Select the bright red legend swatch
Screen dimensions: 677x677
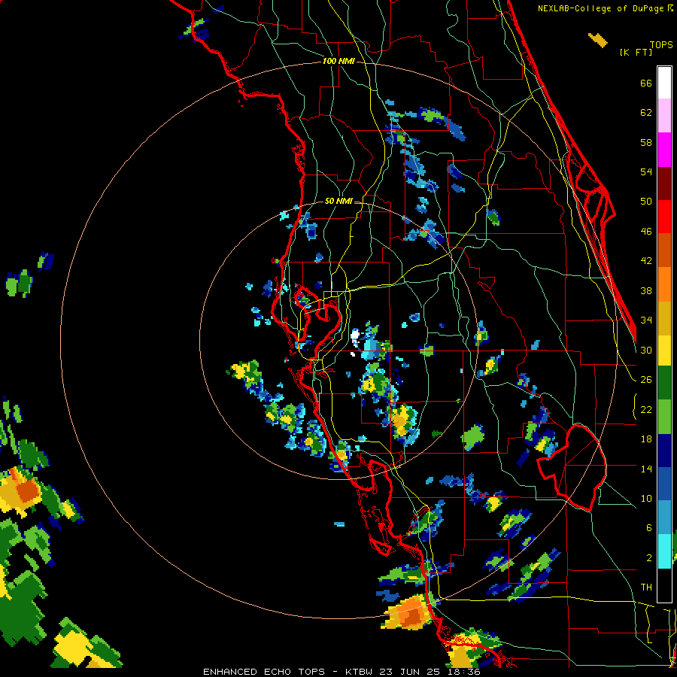664,217
